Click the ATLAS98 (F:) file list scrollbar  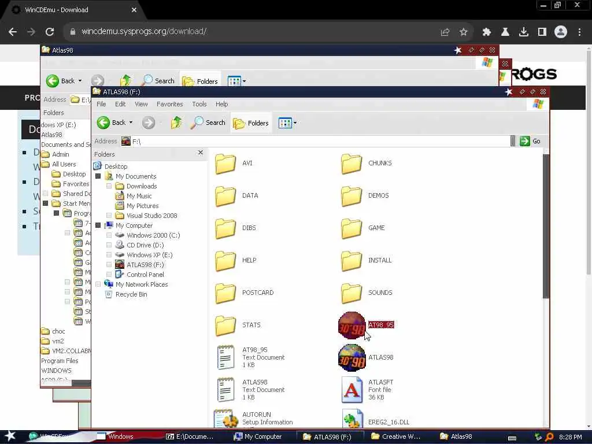click(x=546, y=227)
